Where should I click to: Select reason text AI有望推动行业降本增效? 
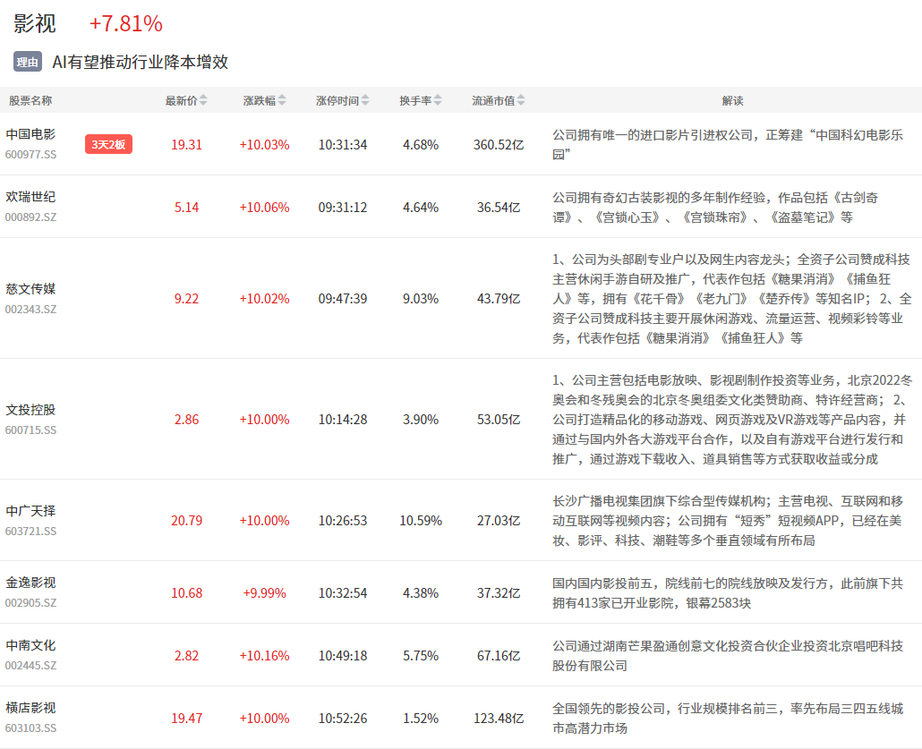(x=140, y=62)
